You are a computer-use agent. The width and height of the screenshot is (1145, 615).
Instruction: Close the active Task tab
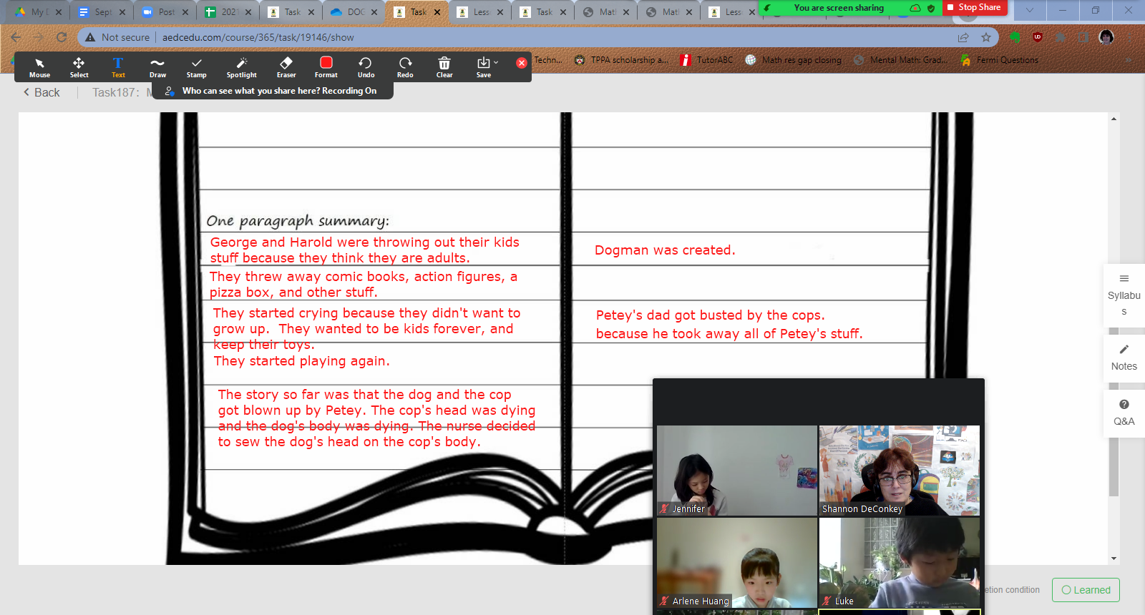437,12
